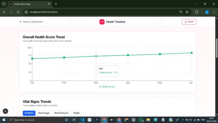Image resolution: width=218 pixels, height=123 pixels.
Task: Open Cortana circle icon on taskbar
Action: pyautogui.click(x=66, y=120)
